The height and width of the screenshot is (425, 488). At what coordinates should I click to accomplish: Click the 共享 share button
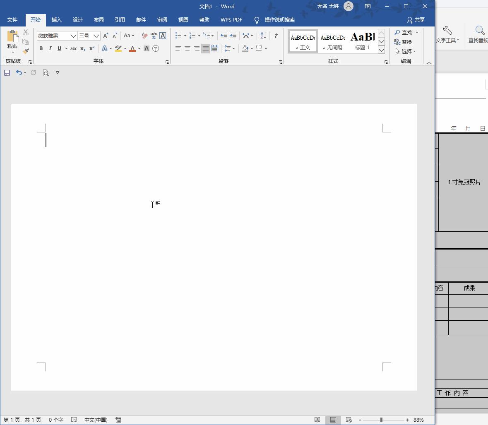tap(416, 20)
